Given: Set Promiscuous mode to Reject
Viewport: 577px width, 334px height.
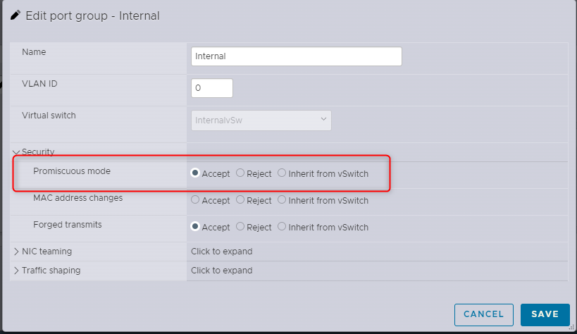Looking at the screenshot, I should 240,173.
